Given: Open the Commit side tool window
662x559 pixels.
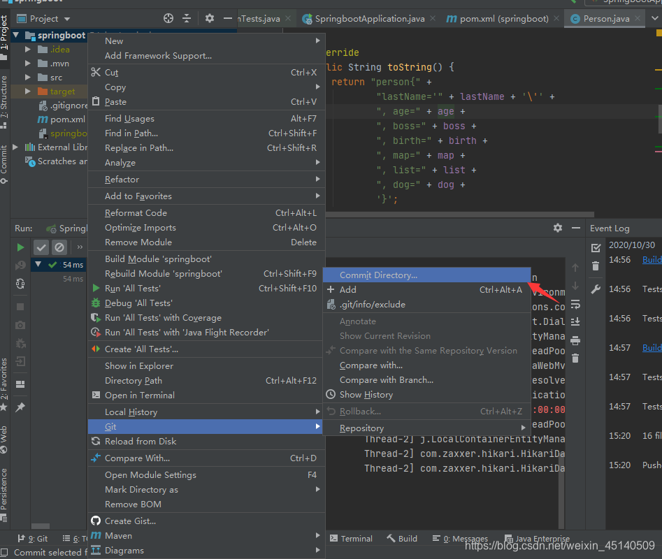Looking at the screenshot, I should [x=3, y=164].
